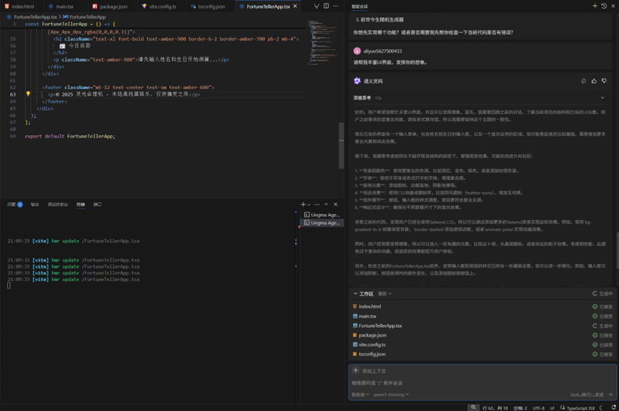The image size is (619, 411).
Task: Open main.tsx in workspace list
Action: point(367,316)
